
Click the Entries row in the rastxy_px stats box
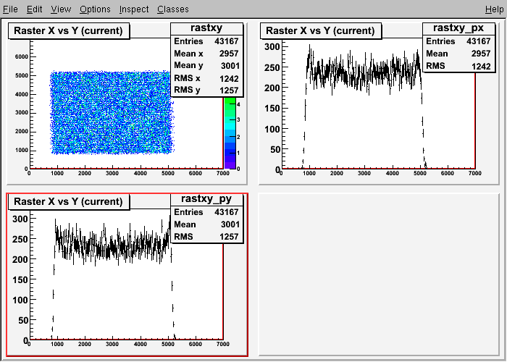pyautogui.click(x=458, y=41)
